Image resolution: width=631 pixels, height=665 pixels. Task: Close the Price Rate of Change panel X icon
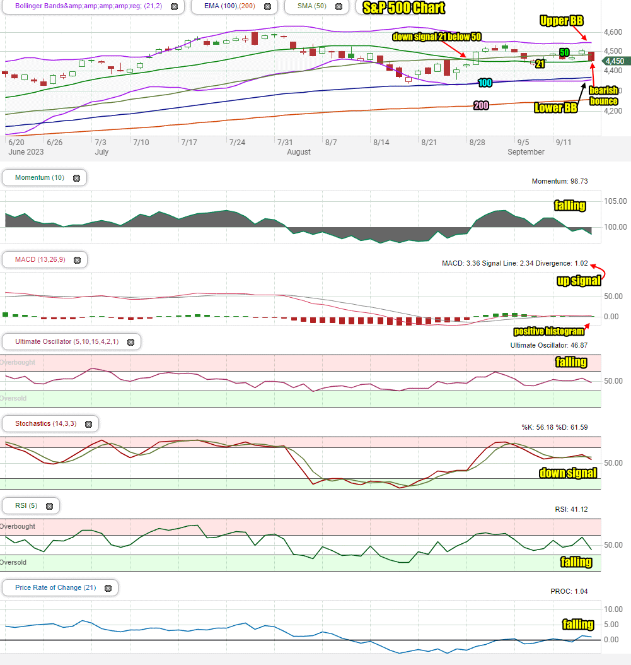[x=108, y=588]
